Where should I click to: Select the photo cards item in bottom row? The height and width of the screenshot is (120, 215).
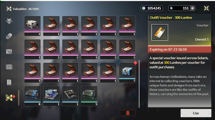pyautogui.click(x=51, y=96)
